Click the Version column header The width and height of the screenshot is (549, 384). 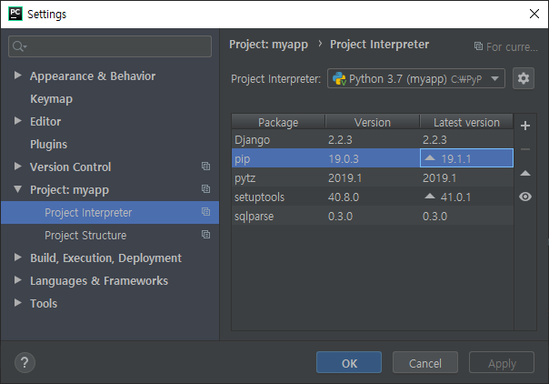tap(373, 122)
